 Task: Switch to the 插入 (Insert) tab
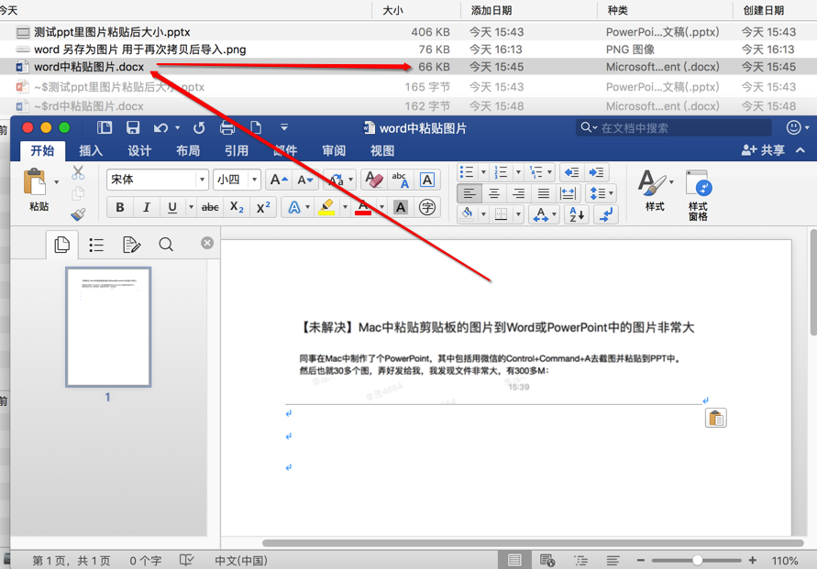(x=91, y=151)
